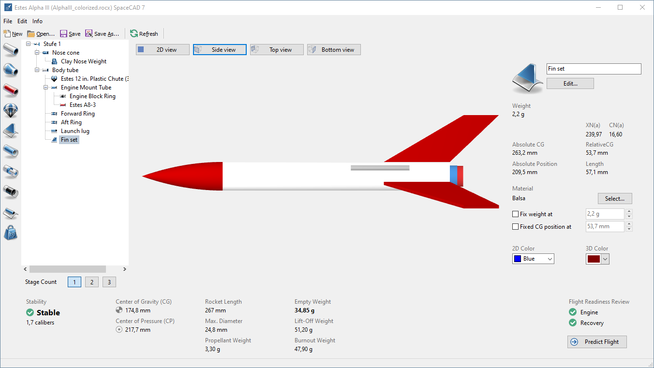The width and height of the screenshot is (654, 368).
Task: Click the transition cone icon in sidebar
Action: point(11,70)
